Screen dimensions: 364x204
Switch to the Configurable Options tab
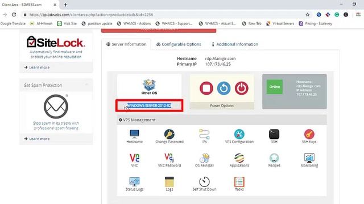[179, 44]
